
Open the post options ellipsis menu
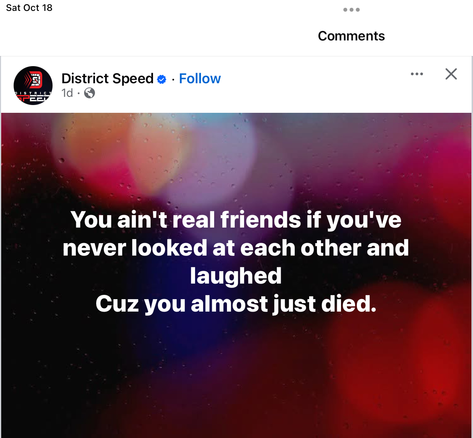pyautogui.click(x=417, y=74)
